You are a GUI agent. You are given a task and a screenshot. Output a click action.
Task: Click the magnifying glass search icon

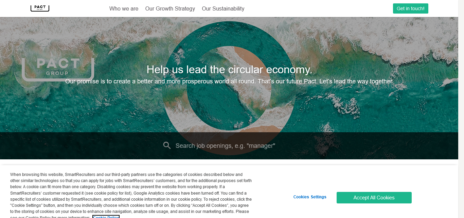(x=167, y=146)
